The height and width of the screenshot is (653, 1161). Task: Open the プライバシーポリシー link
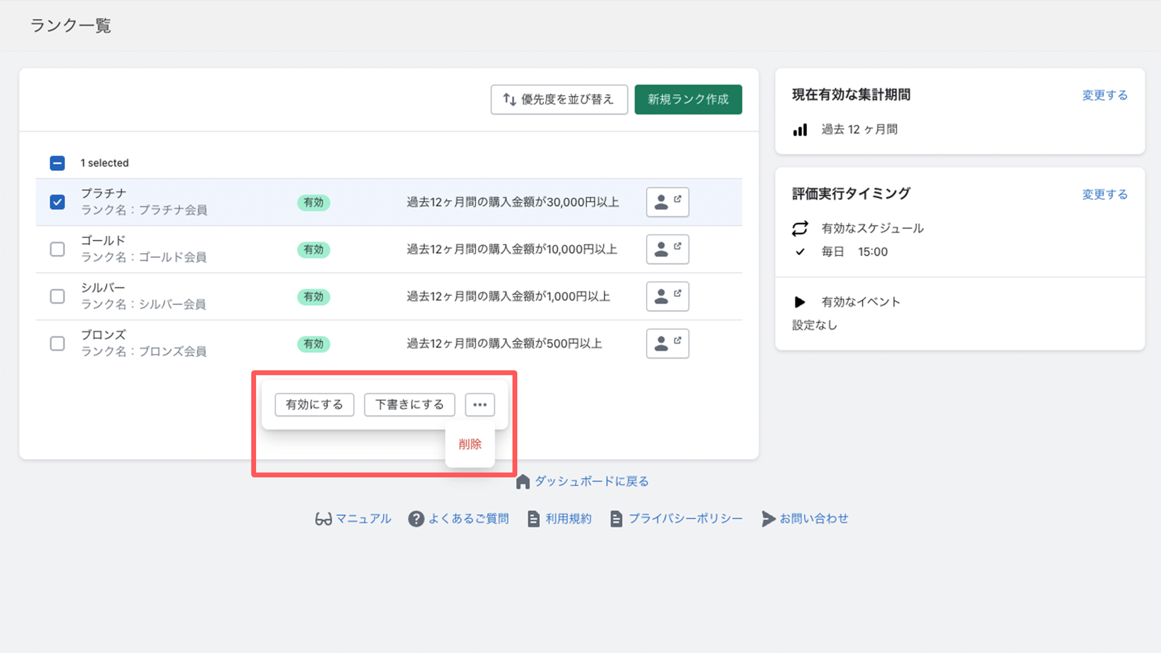[686, 518]
